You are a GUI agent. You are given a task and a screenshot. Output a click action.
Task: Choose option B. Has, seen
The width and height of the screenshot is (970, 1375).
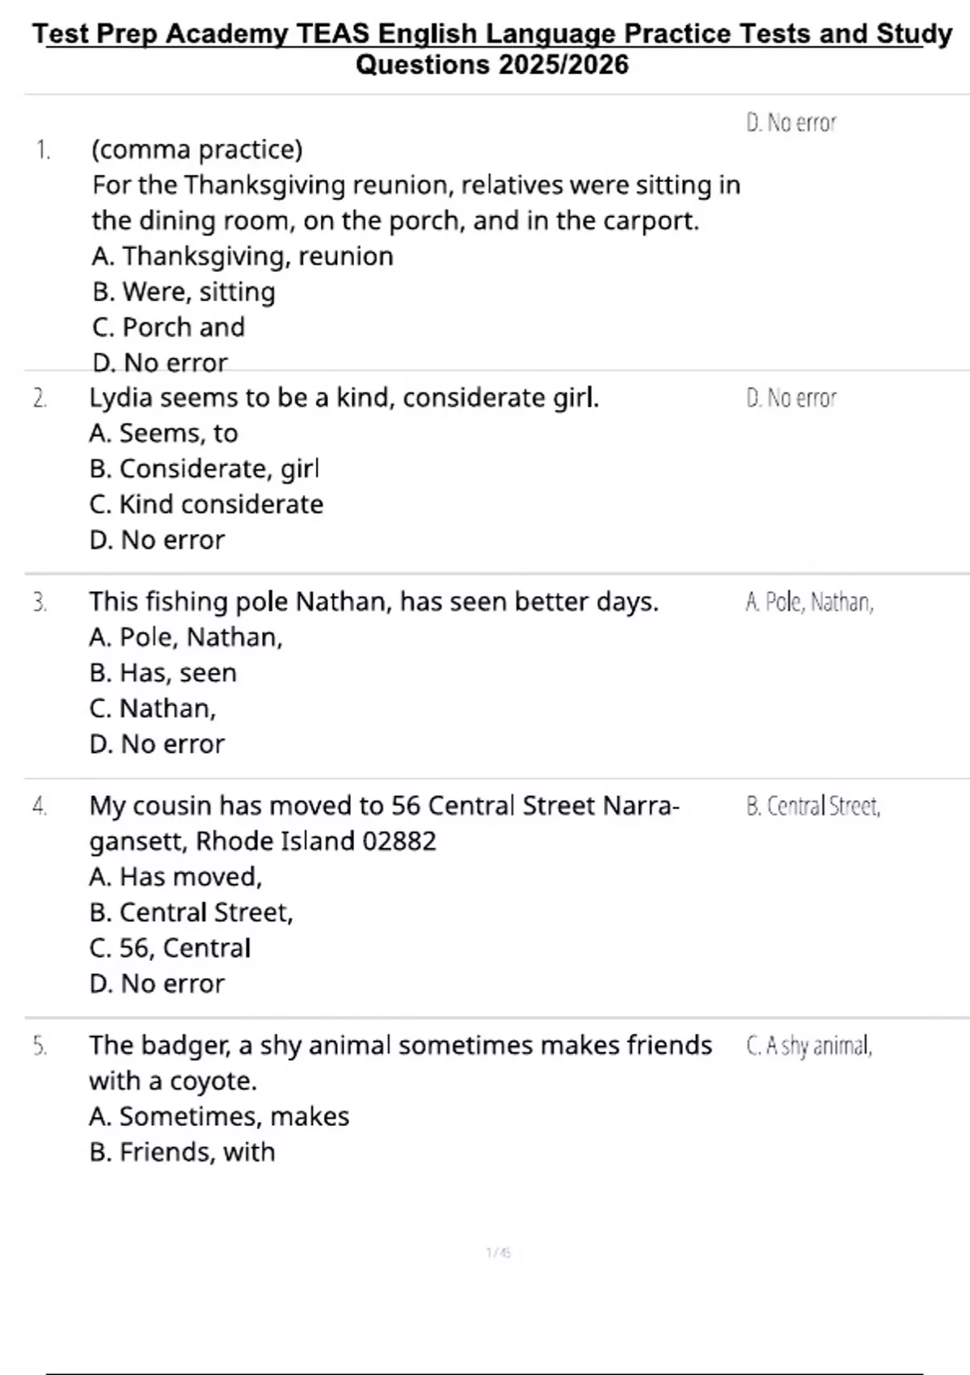[163, 673]
